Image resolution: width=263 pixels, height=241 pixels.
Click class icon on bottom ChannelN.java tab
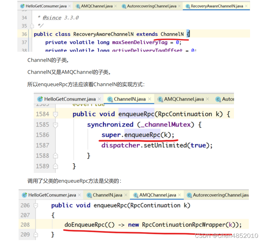click(89, 195)
